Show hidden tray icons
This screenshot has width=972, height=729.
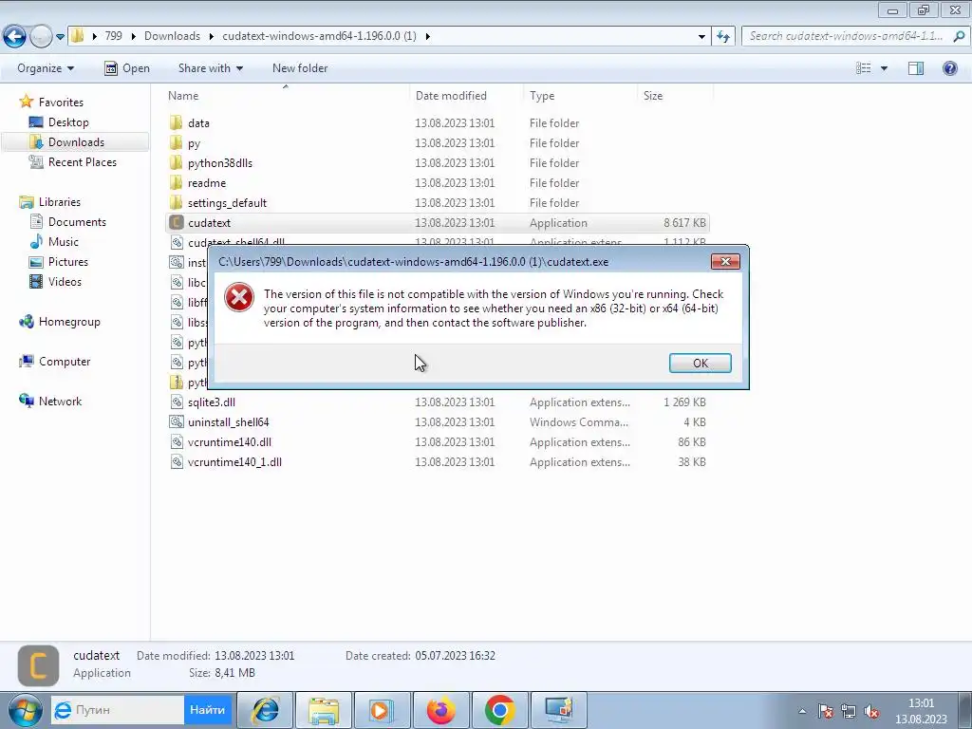[x=802, y=711]
